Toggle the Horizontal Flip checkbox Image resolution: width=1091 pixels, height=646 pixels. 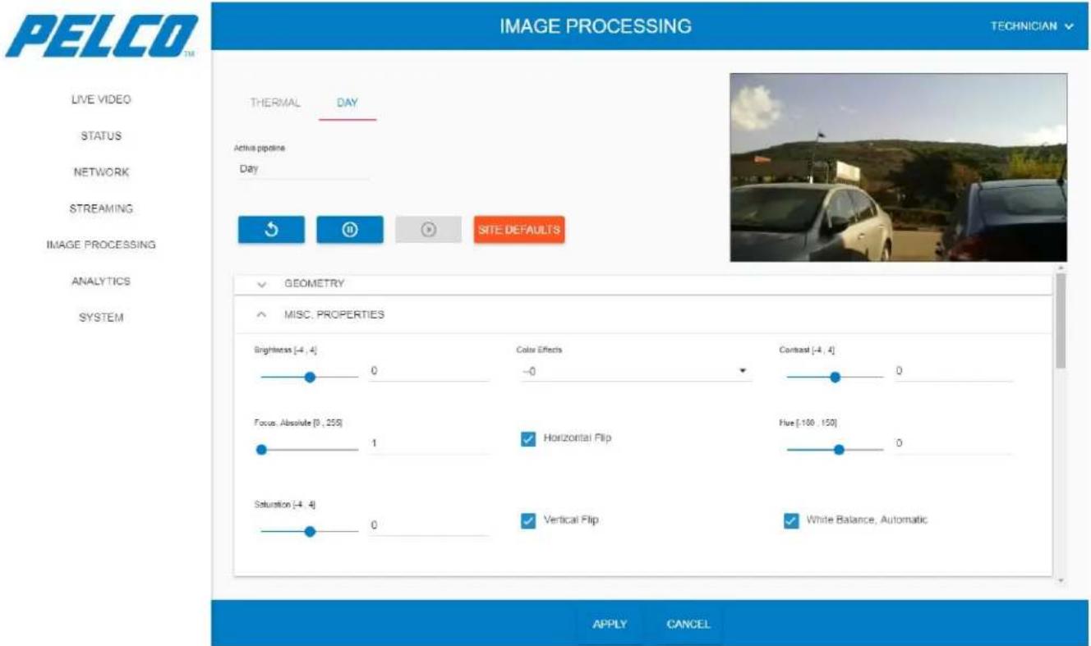pos(528,439)
